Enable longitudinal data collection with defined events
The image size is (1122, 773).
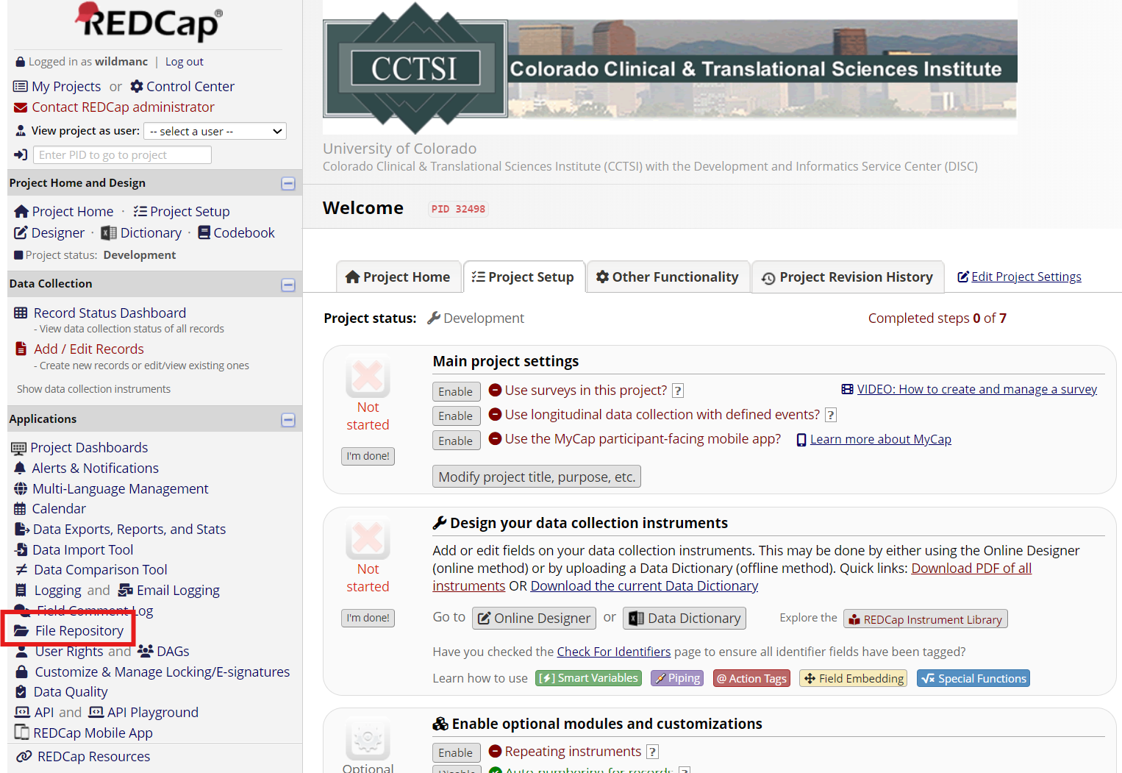[x=456, y=416]
